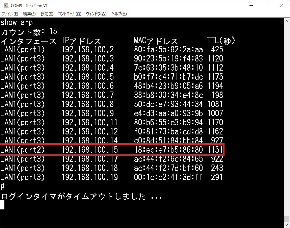Click IP address 192.168.100.18
Image resolution: width=290 pixels, height=228 pixels.
90,168
